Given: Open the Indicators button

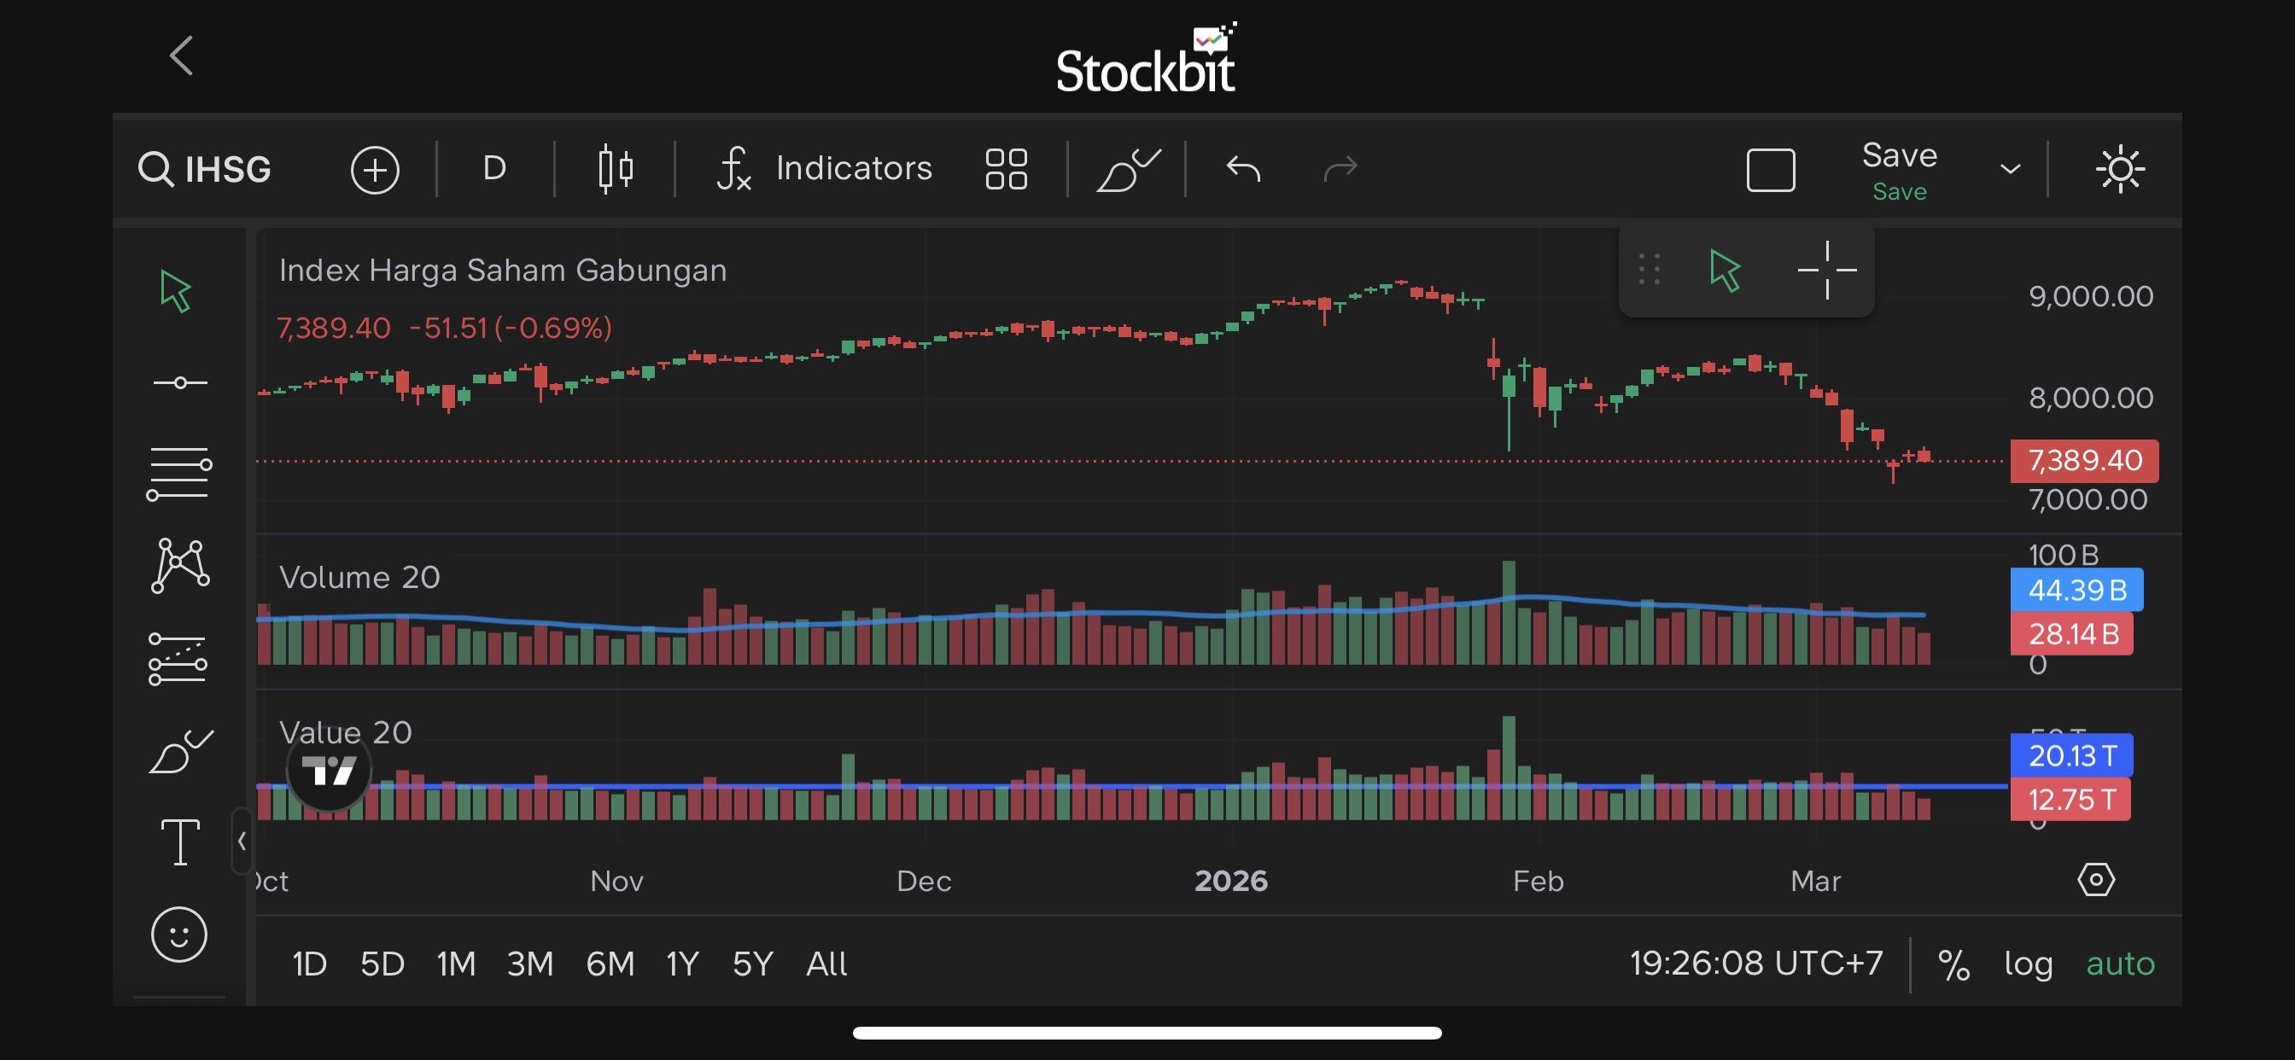Looking at the screenshot, I should [825, 168].
